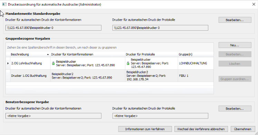The height and width of the screenshot is (135, 258).
Task: Sort by Drucker für Protokolle column header
Action: click(x=151, y=54)
